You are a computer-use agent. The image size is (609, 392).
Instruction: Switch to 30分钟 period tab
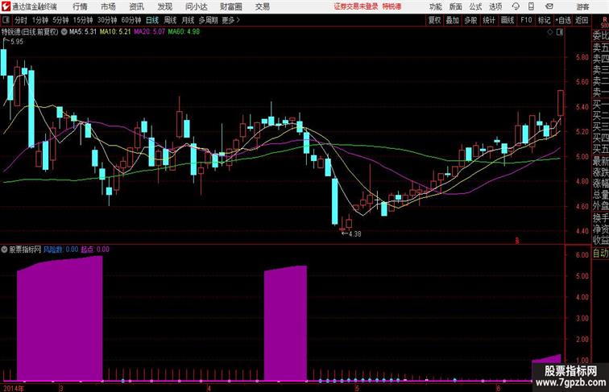click(x=107, y=20)
